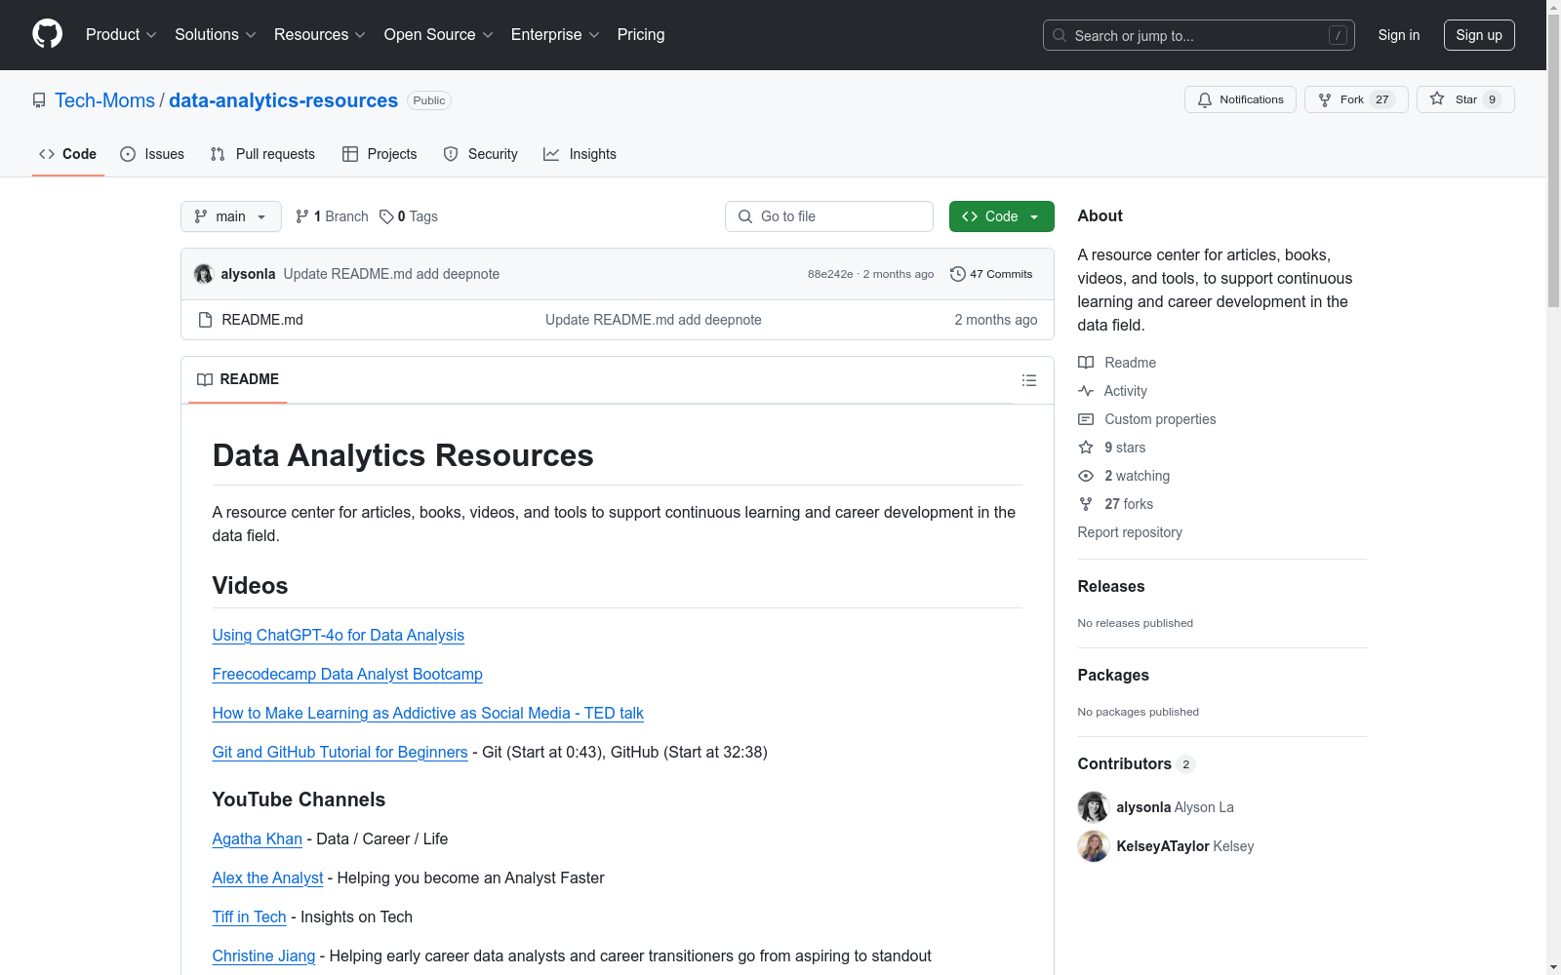Click the Notifications bell button
Viewport: 1561px width, 975px height.
[x=1240, y=99]
